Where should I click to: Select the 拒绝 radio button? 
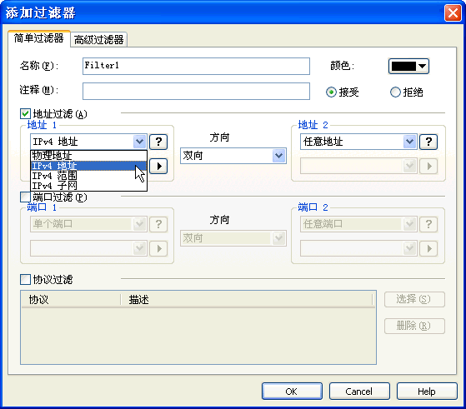click(395, 92)
